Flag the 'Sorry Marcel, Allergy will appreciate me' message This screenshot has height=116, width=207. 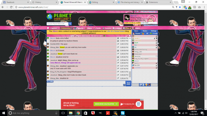[118, 63]
